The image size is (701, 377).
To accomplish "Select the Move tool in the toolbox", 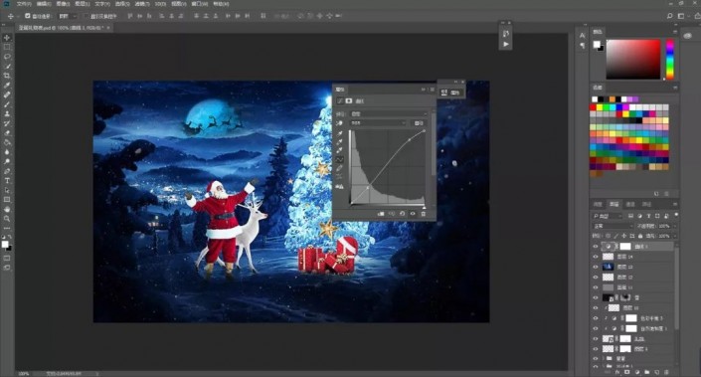I will click(7, 38).
